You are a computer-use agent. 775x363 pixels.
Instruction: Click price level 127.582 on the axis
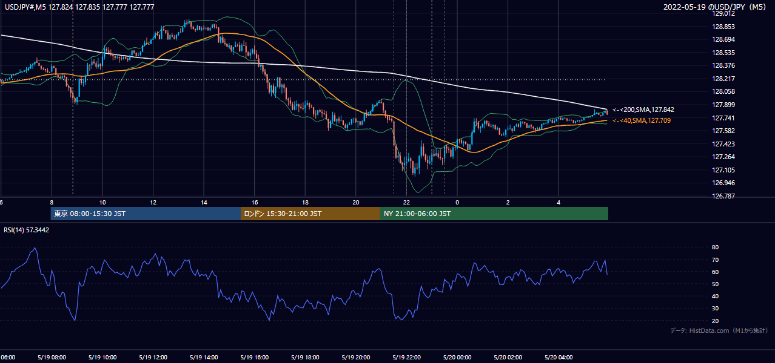[x=724, y=131]
